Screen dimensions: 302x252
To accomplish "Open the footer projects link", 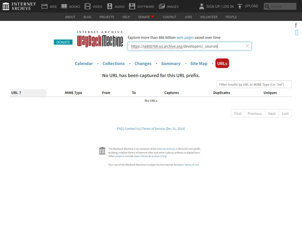I will coord(120,156).
